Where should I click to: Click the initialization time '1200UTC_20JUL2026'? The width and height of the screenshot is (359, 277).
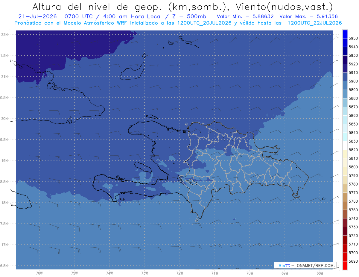(204, 23)
